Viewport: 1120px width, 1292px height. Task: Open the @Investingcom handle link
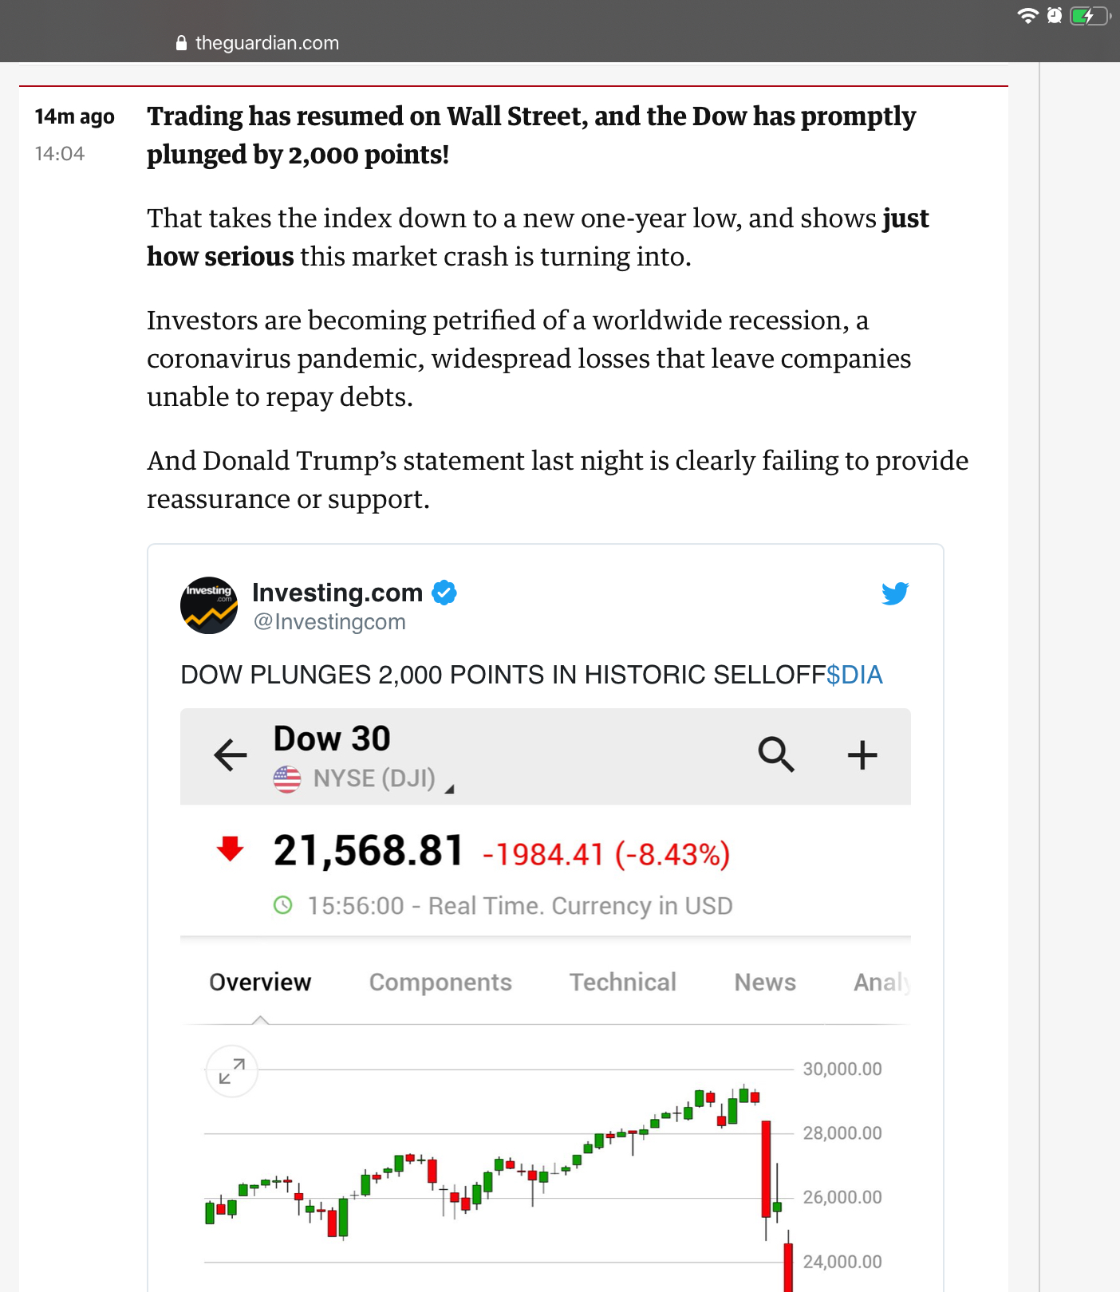(x=329, y=622)
